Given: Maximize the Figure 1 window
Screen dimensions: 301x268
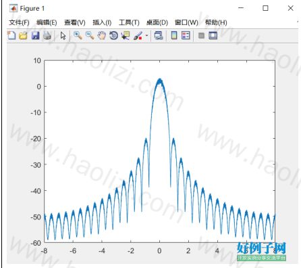Looking at the screenshot, I should pyautogui.click(x=265, y=8).
